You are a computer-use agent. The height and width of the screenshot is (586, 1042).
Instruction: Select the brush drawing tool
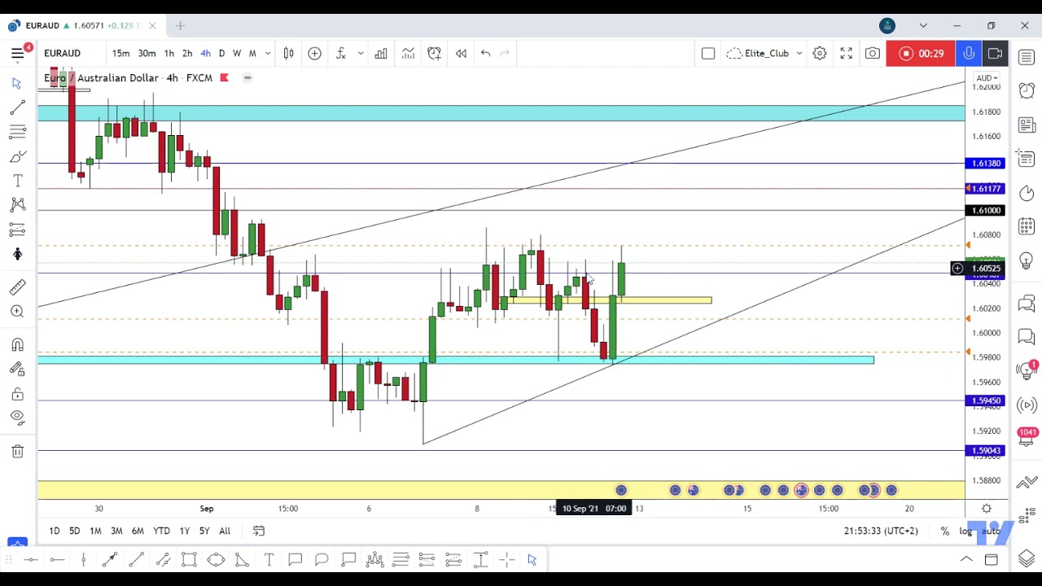(17, 156)
